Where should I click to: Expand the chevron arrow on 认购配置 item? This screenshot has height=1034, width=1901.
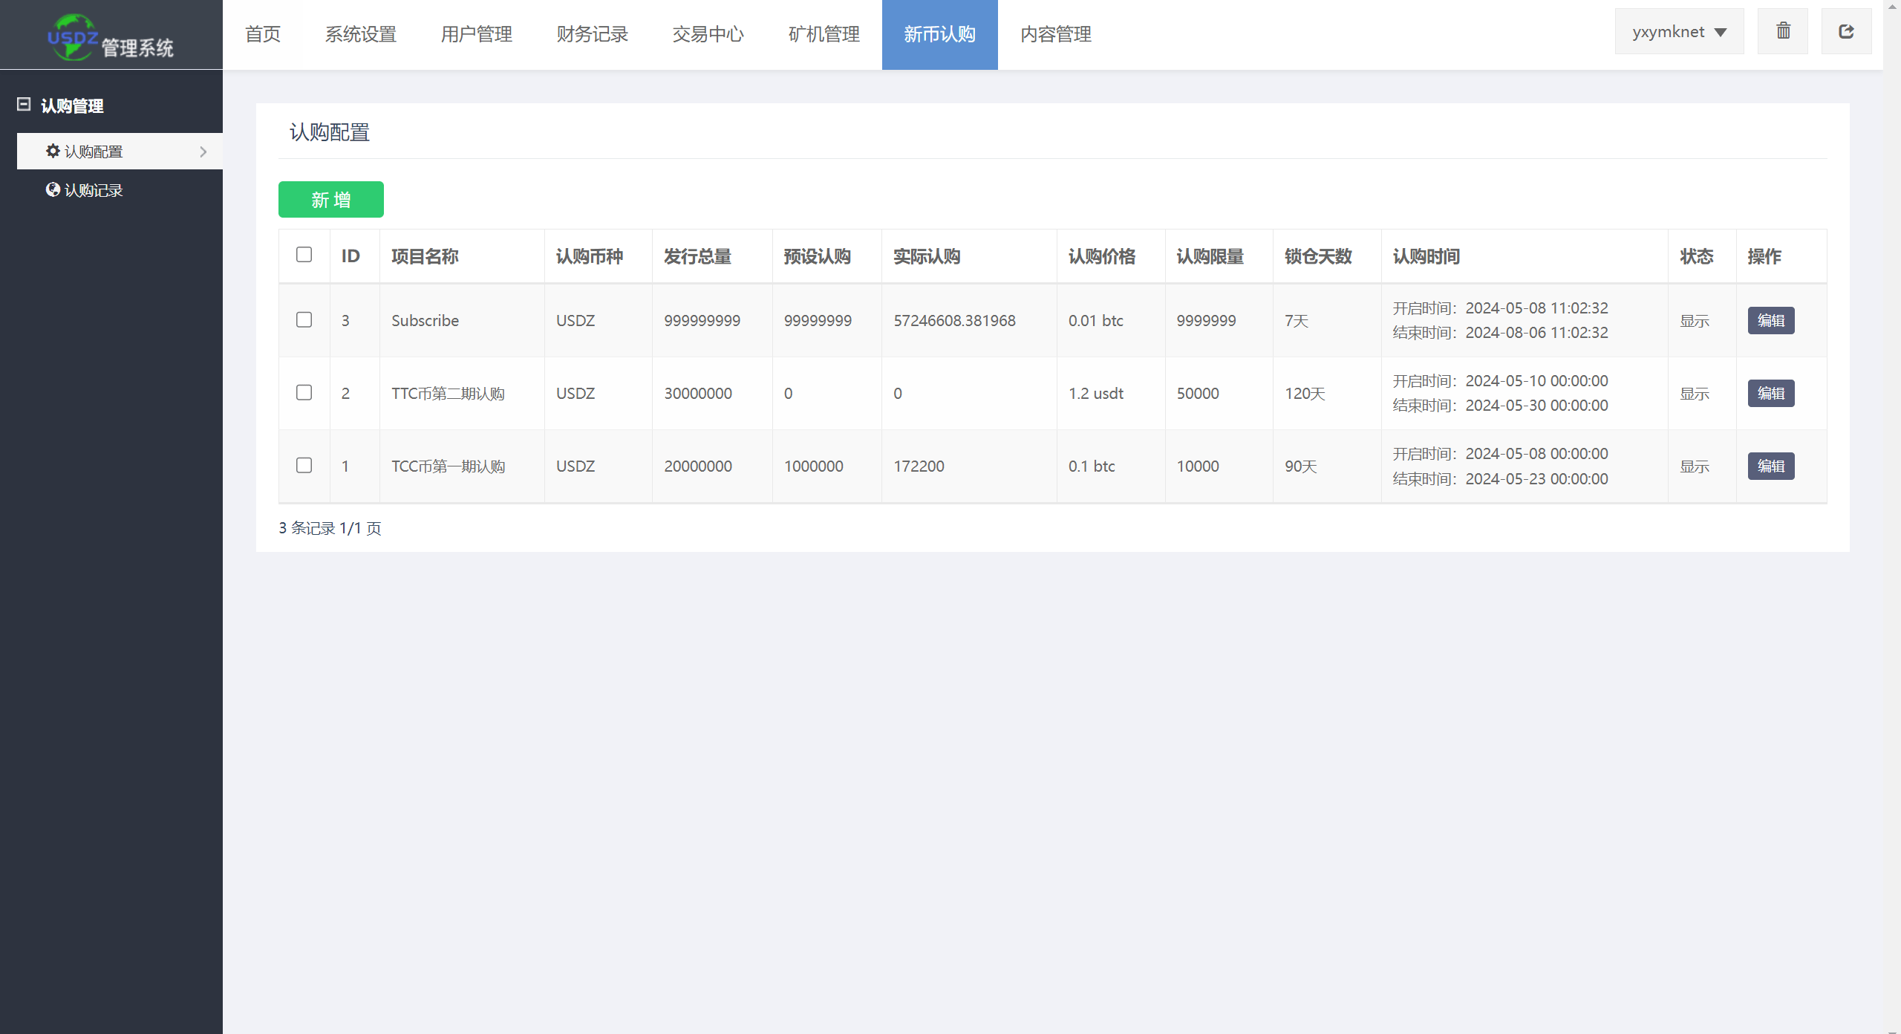click(x=203, y=152)
